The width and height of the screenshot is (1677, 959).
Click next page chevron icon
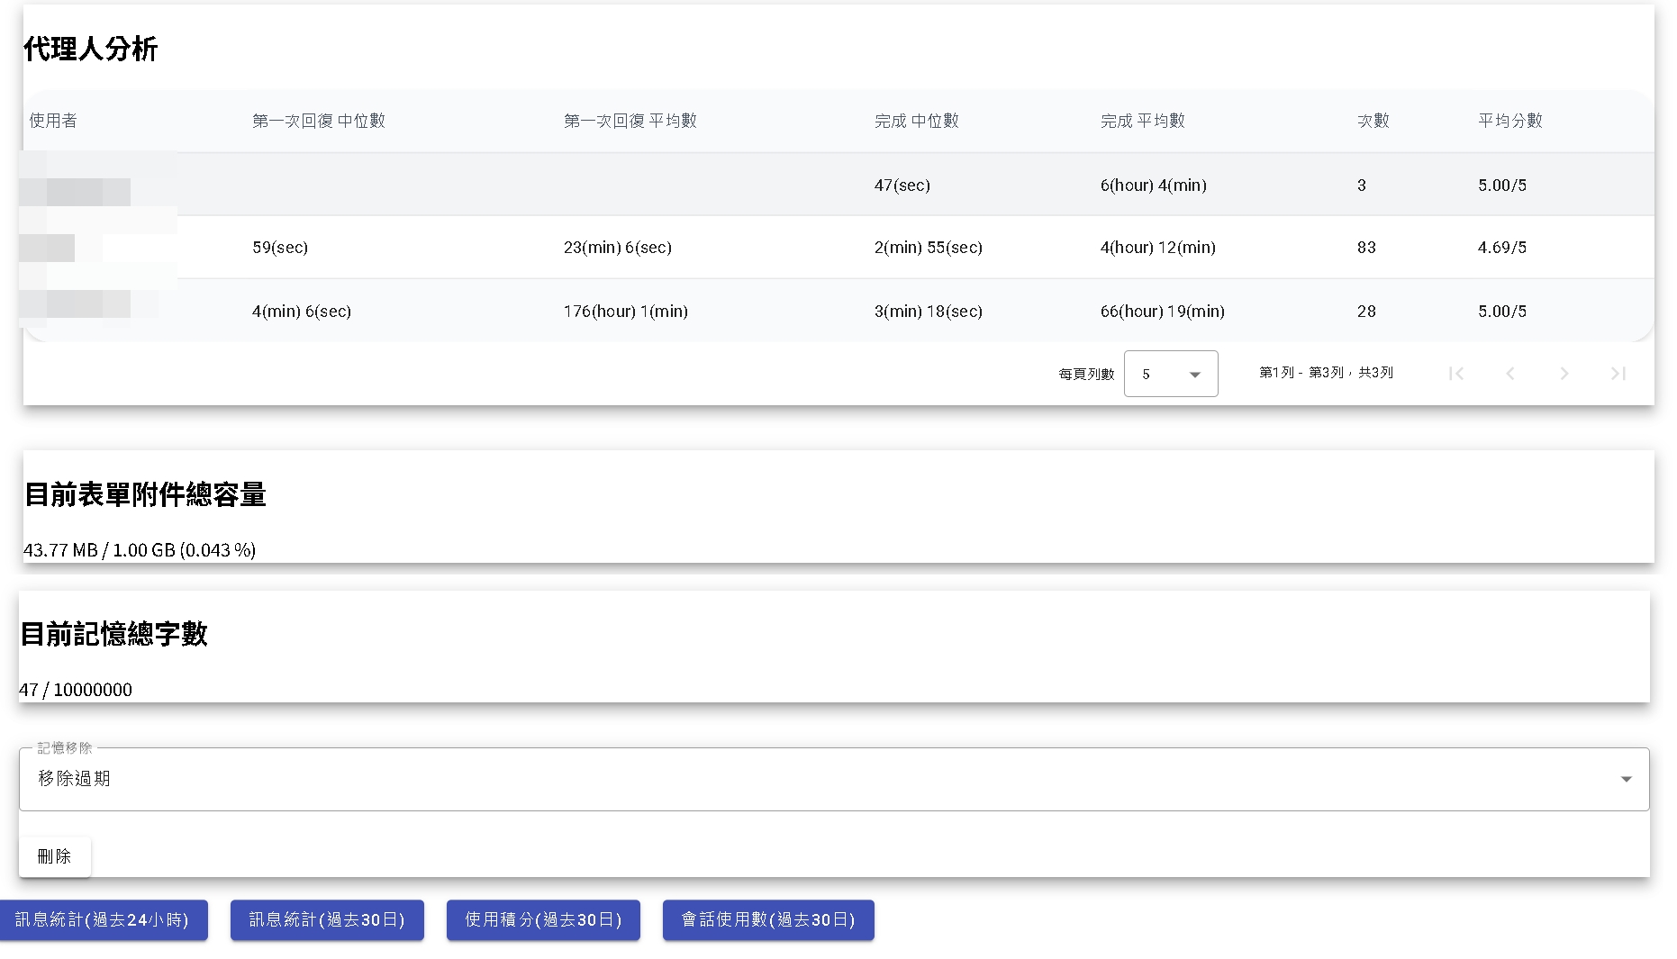tap(1564, 374)
